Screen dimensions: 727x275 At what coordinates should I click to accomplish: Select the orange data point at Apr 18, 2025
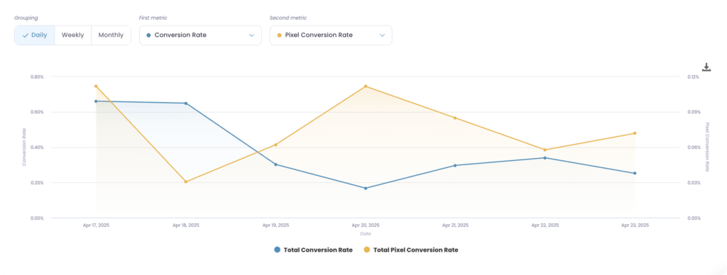[185, 181]
